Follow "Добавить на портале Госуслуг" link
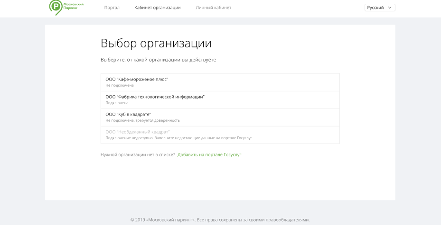 click(x=209, y=155)
